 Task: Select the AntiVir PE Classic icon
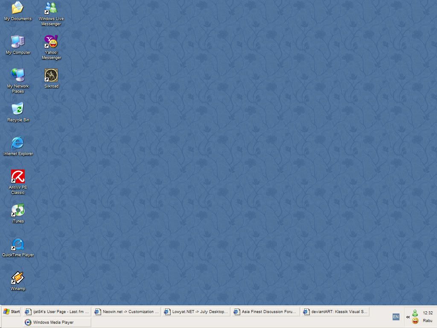click(x=17, y=177)
